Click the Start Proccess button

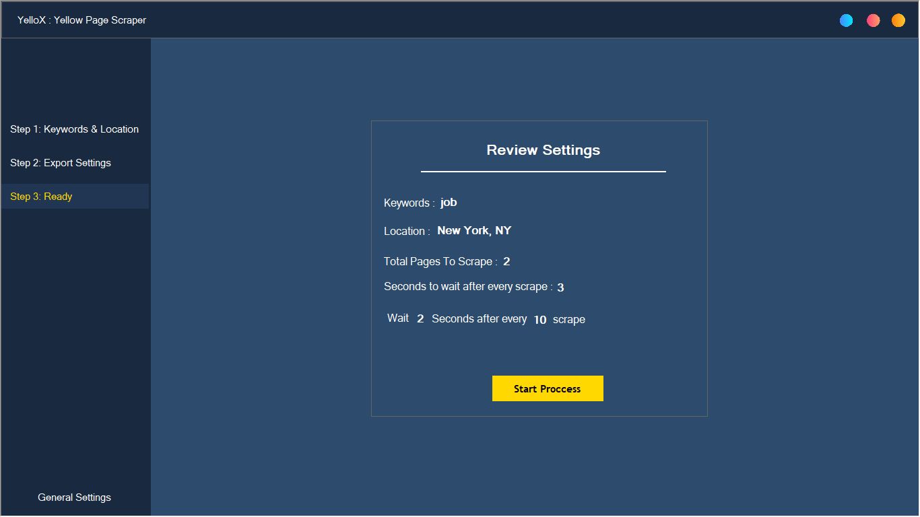[548, 388]
